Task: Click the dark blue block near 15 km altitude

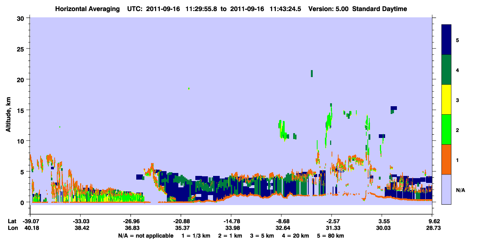Action: [x=394, y=108]
